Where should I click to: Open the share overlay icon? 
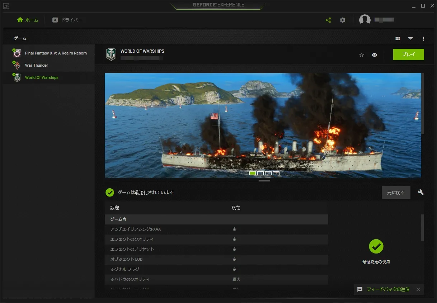[328, 20]
